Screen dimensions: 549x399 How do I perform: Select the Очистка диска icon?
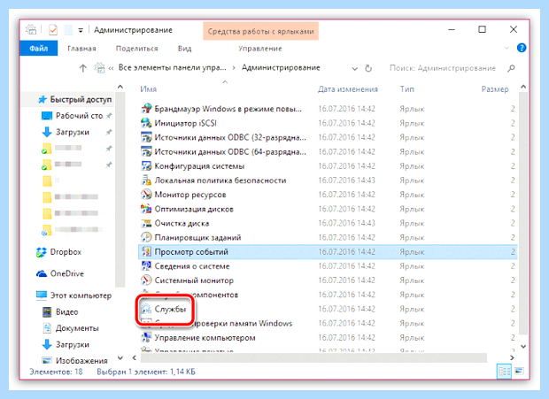(146, 223)
